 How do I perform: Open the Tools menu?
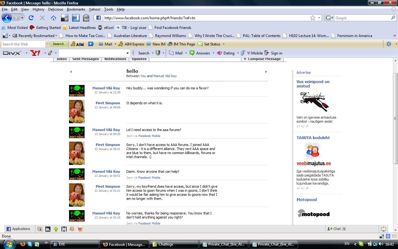tap(109, 9)
